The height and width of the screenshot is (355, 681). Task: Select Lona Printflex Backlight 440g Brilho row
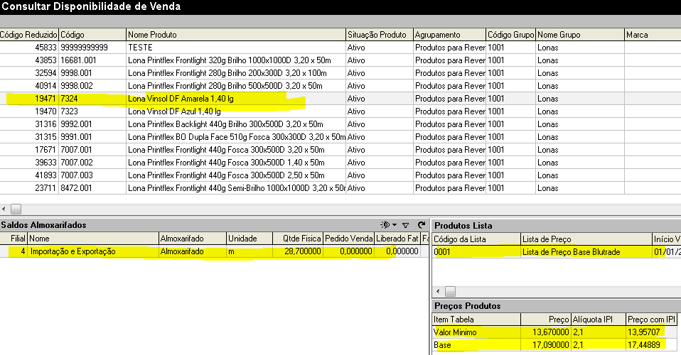pos(340,124)
